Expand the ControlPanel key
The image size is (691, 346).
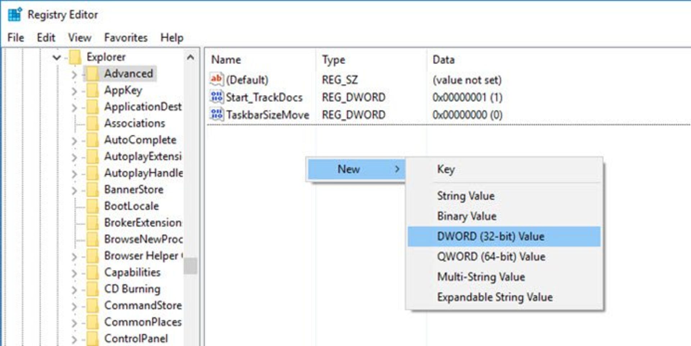pyautogui.click(x=74, y=340)
